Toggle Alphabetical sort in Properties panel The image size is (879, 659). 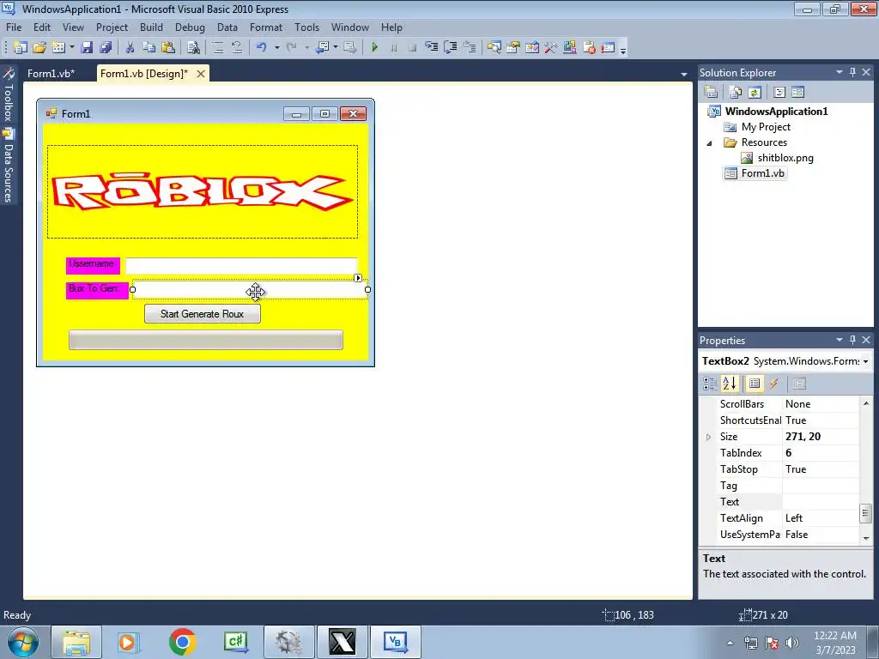click(730, 384)
